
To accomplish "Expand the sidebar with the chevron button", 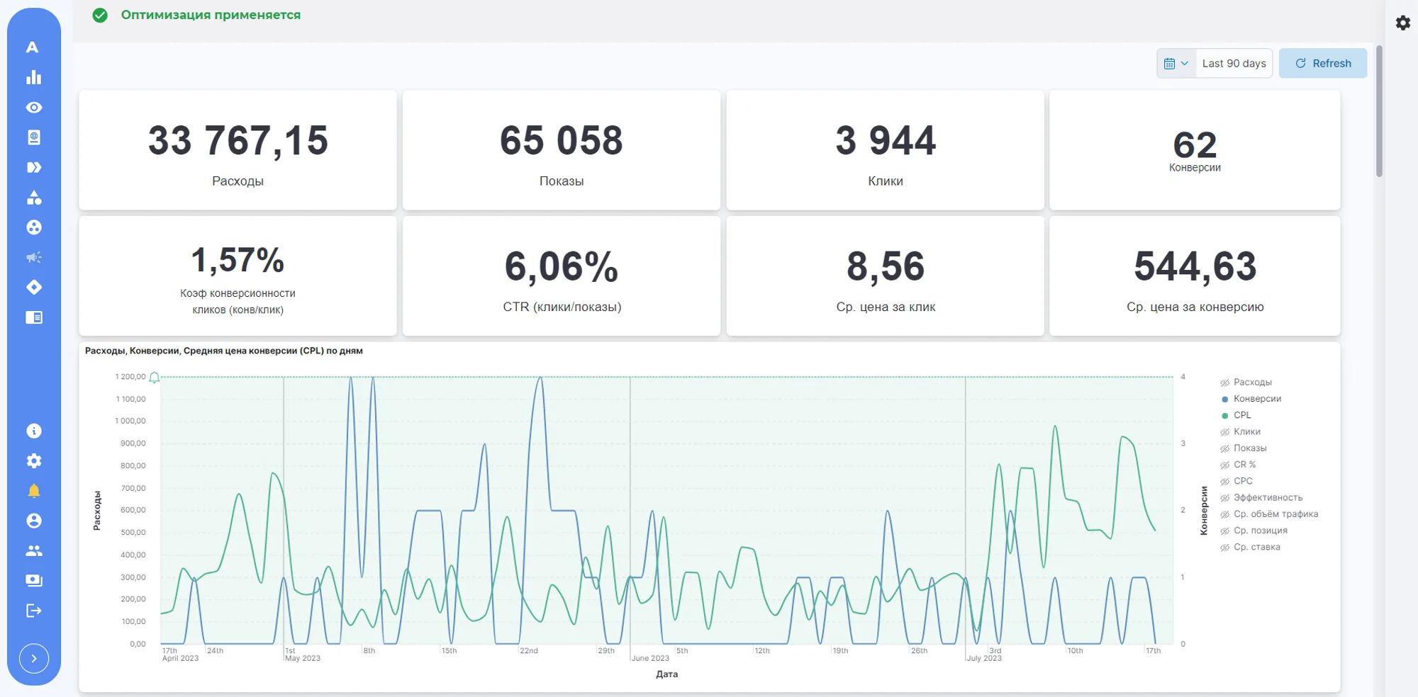I will coord(34,659).
